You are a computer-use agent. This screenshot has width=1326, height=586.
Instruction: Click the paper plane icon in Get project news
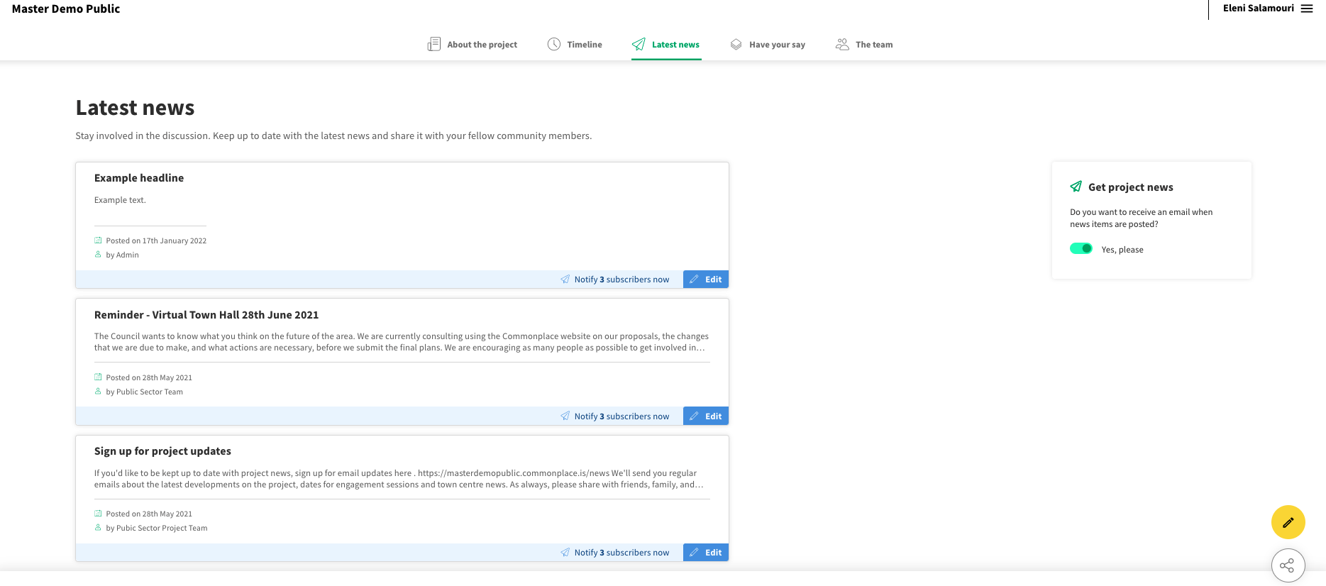1076,187
